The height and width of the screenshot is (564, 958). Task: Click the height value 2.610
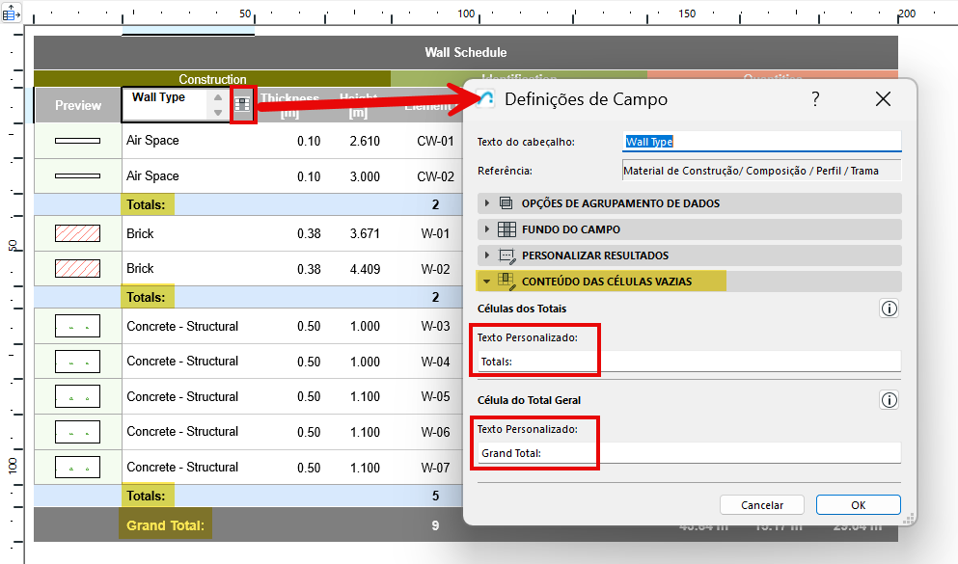coord(365,141)
